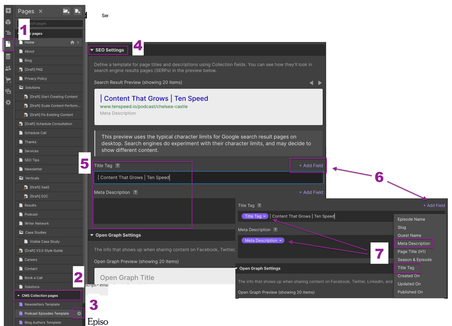This screenshot has height=326, width=452.
Task: Select the Privacy Policy page
Action: click(x=49, y=79)
